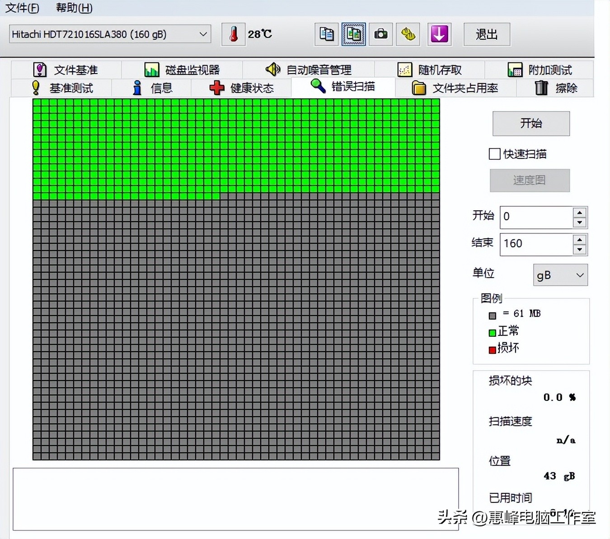Open the 附加测试 tab
Image resolution: width=610 pixels, height=539 pixels.
540,70
